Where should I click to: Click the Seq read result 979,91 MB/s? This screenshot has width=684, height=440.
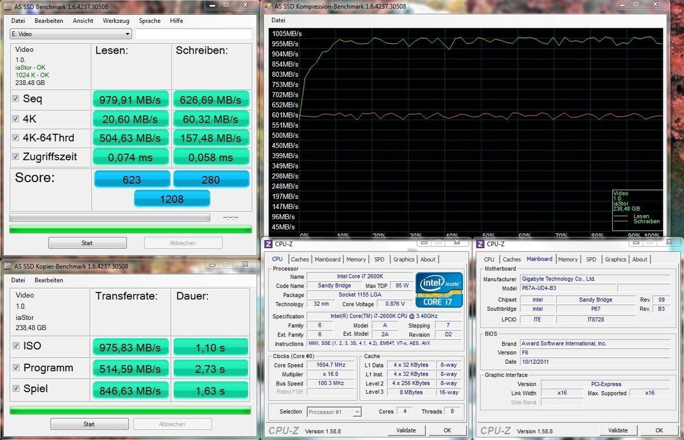click(x=131, y=100)
